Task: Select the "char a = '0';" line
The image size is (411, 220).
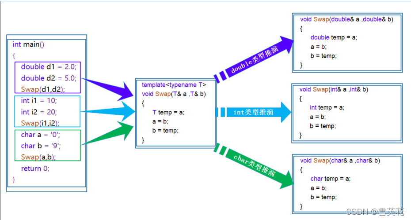Action: (x=40, y=135)
